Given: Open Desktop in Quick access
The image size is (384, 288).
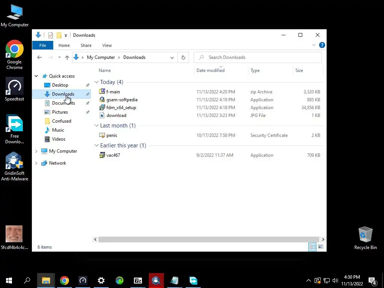Looking at the screenshot, I should (60, 85).
